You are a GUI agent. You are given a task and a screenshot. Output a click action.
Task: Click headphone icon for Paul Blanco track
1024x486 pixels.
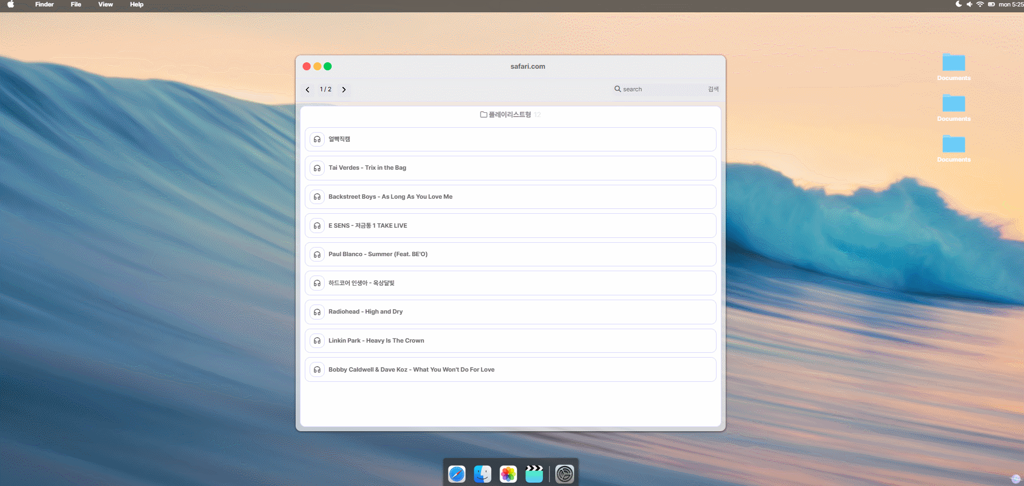point(317,255)
